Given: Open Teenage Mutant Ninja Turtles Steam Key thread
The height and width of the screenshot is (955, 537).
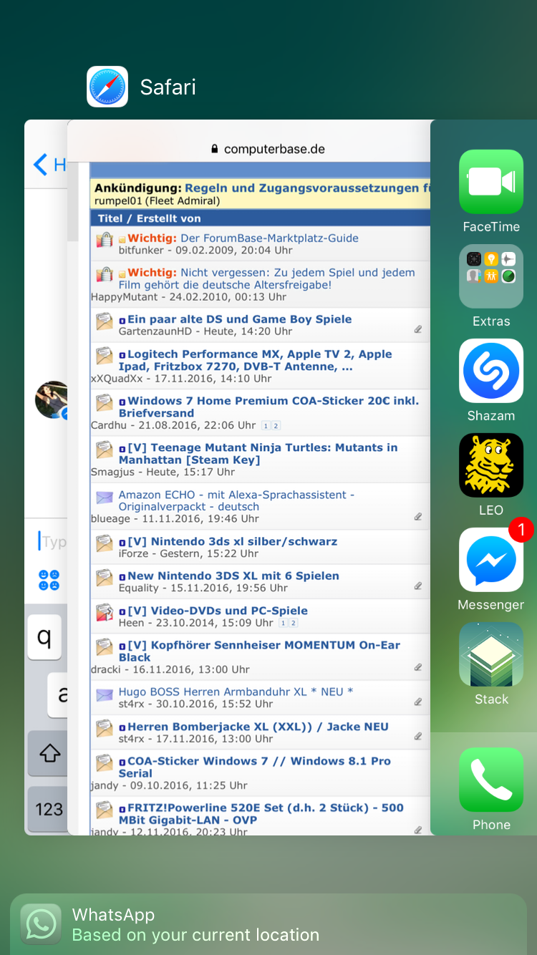Looking at the screenshot, I should [x=258, y=453].
